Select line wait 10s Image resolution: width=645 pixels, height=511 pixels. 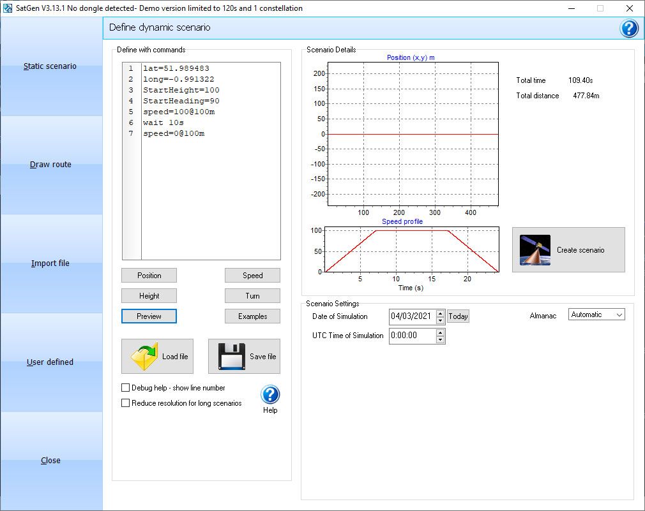point(163,122)
